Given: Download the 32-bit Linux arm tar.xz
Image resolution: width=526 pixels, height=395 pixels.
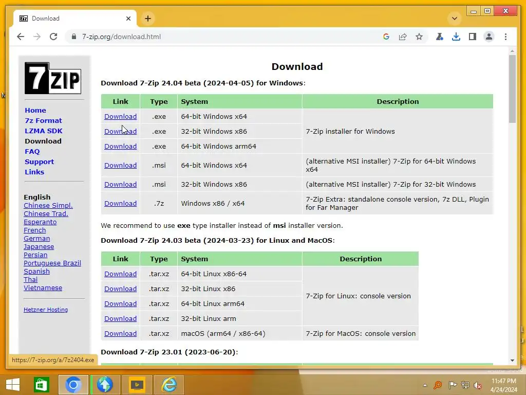Looking at the screenshot, I should click(120, 319).
